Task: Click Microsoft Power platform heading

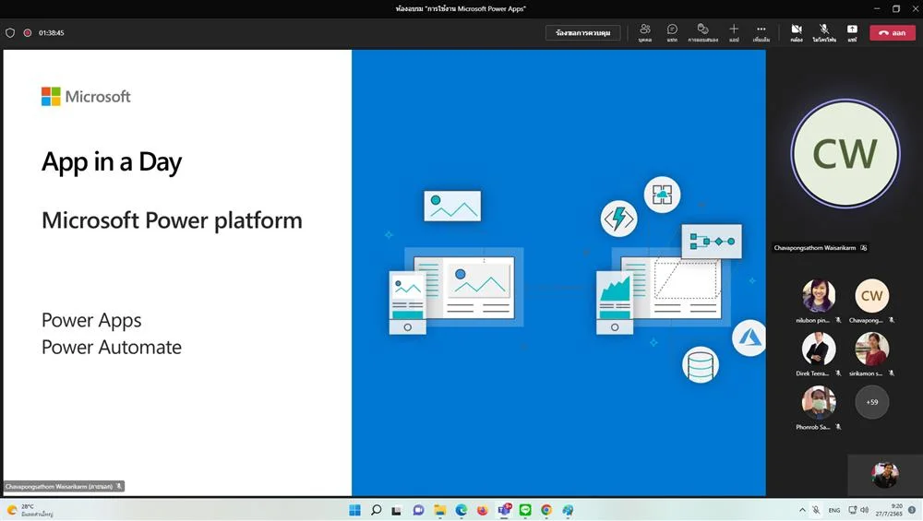Action: pos(172,220)
